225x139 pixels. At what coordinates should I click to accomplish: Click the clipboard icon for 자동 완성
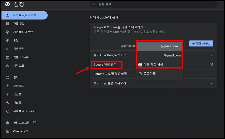coord(8,24)
